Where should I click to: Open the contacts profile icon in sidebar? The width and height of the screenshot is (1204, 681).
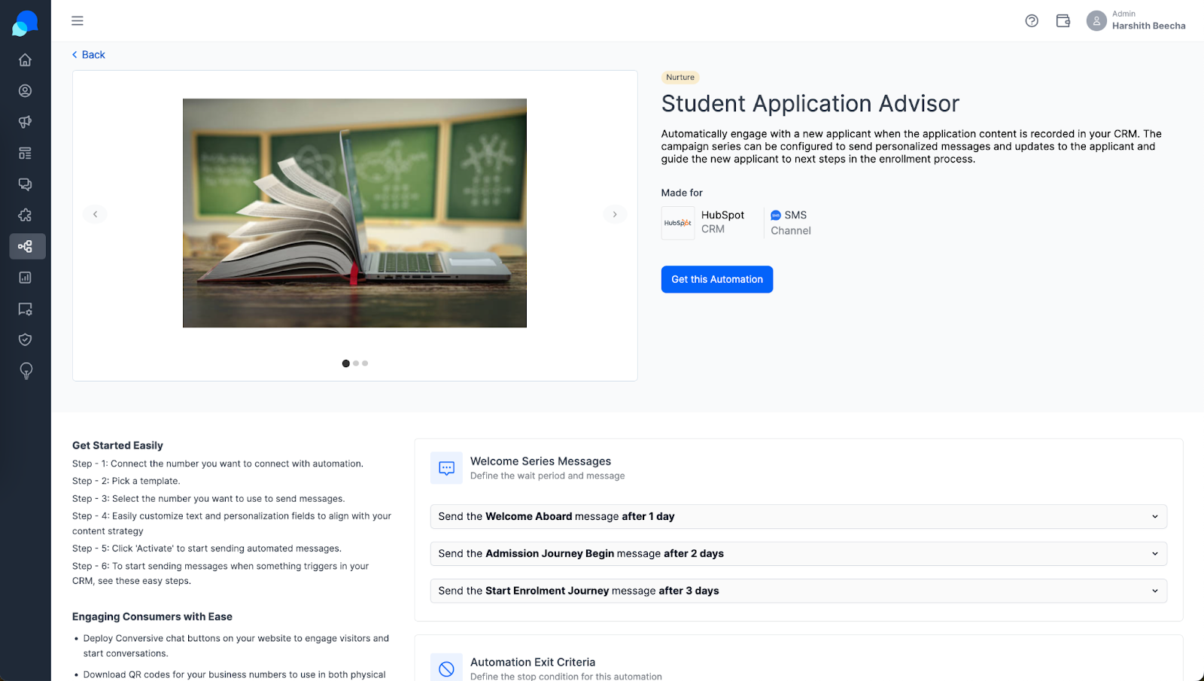(25, 91)
